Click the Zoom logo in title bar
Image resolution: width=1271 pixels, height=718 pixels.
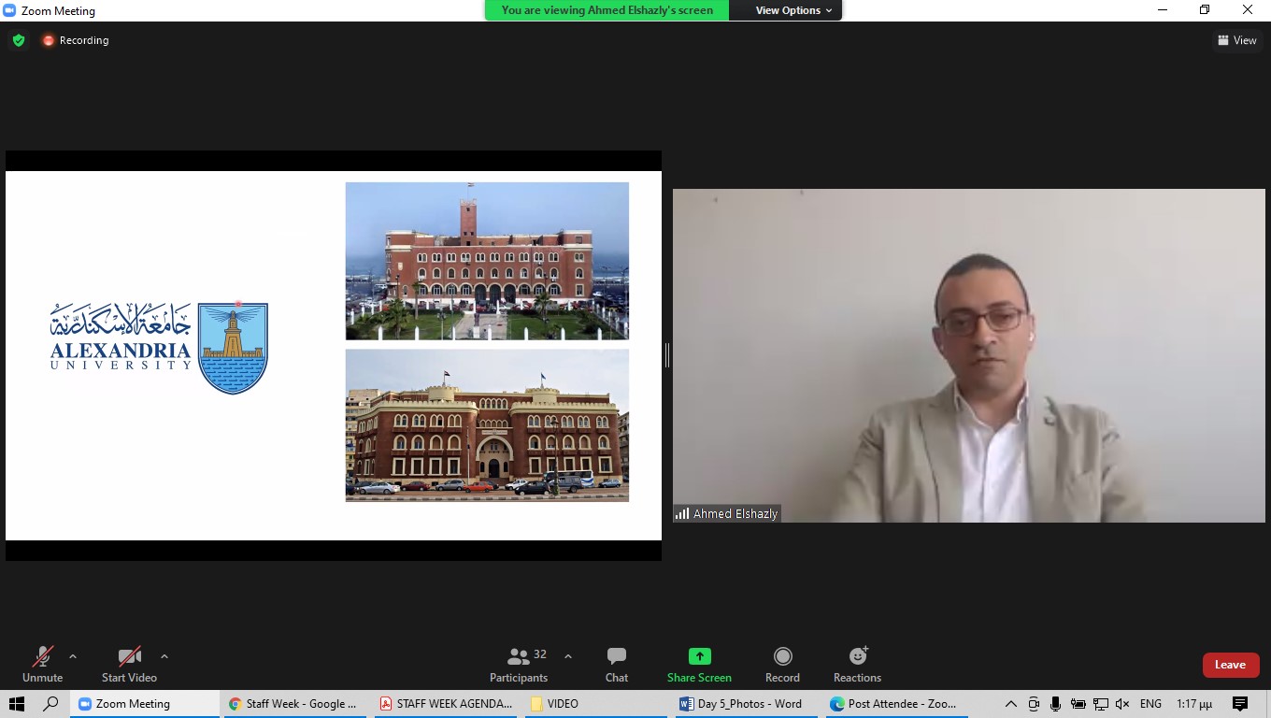(x=11, y=11)
